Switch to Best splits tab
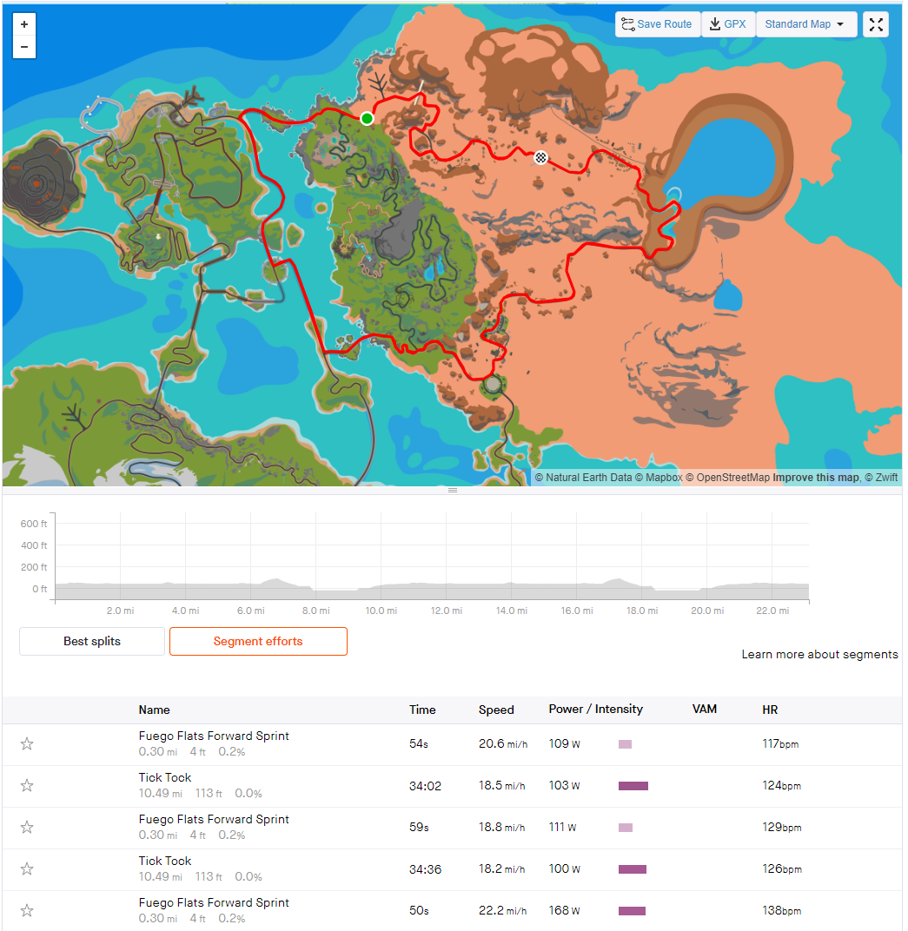The width and height of the screenshot is (908, 931). 92,641
